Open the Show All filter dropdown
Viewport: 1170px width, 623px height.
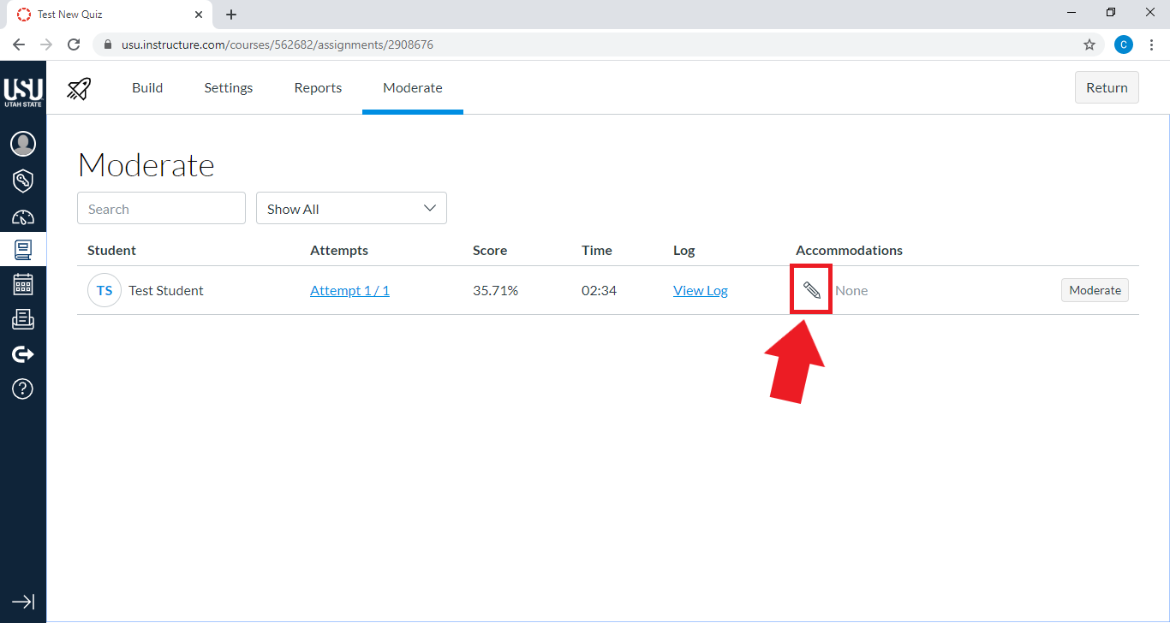click(351, 209)
